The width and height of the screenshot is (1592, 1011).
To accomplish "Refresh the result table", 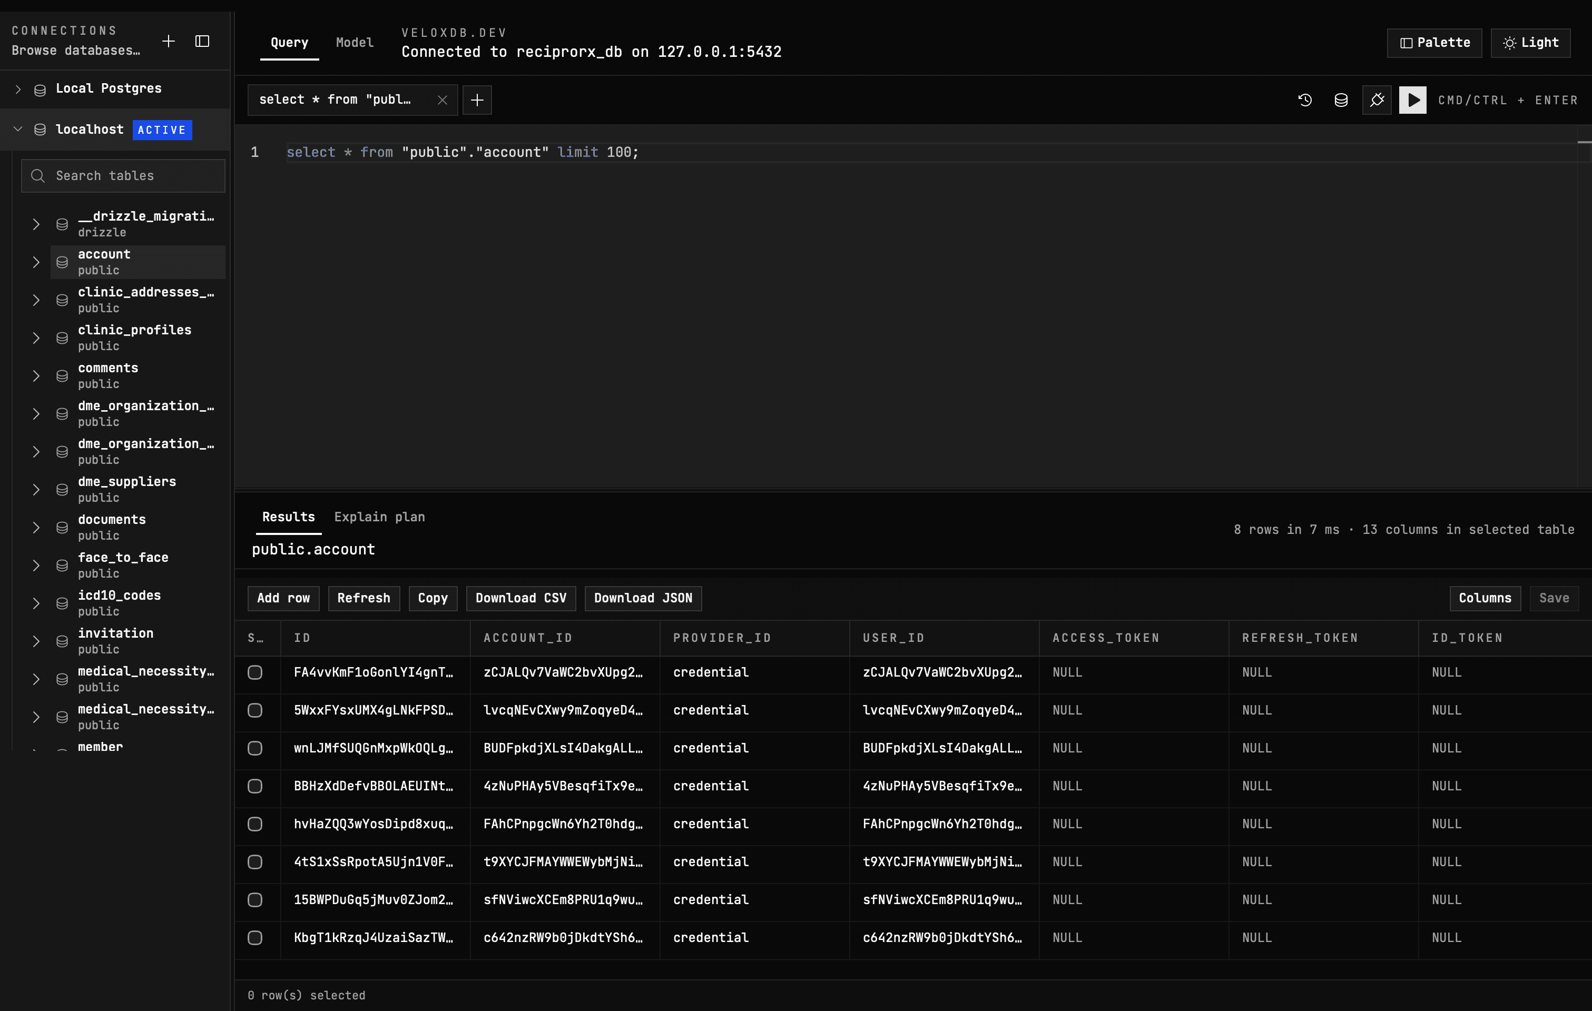I will point(363,598).
